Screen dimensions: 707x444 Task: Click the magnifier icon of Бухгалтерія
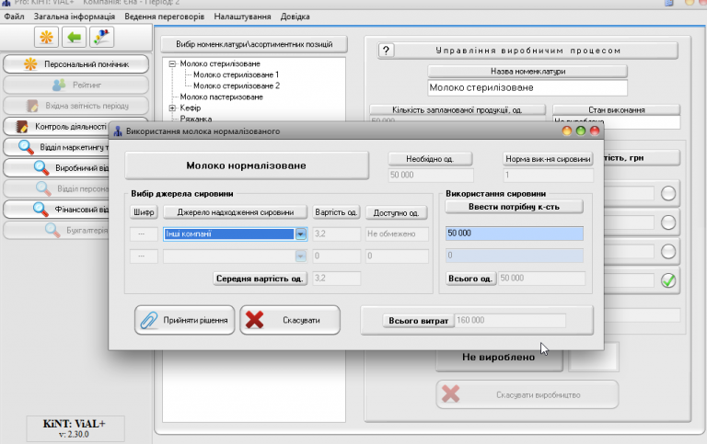pos(52,230)
